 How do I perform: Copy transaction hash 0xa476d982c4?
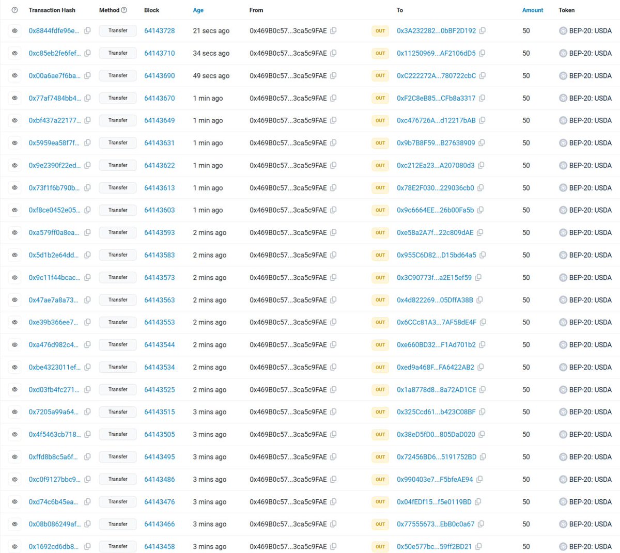tap(87, 344)
